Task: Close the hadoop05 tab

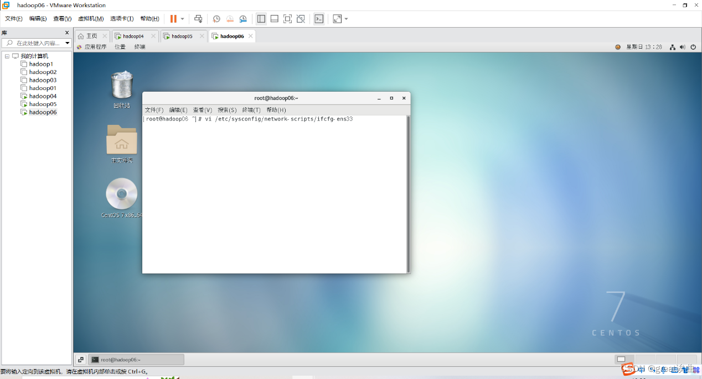Action: (202, 36)
